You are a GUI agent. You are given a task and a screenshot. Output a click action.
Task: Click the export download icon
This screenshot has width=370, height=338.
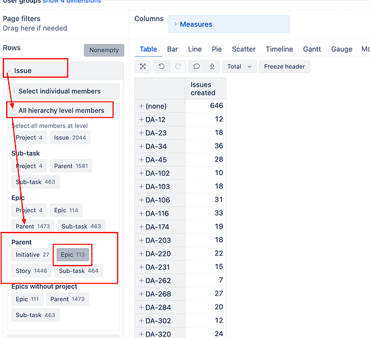[212, 66]
